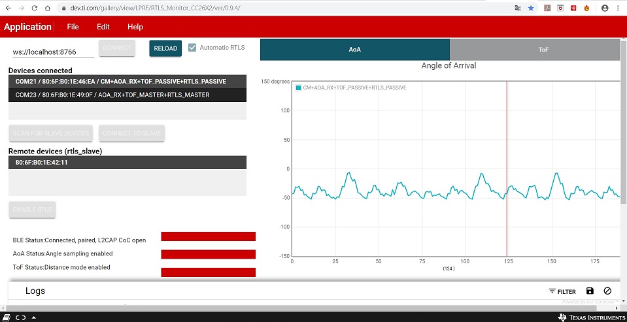
Task: Click CONNECT TO SLAVE button
Action: 131,133
